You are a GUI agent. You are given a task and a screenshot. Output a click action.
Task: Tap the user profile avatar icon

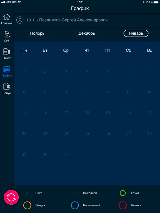tap(20, 20)
